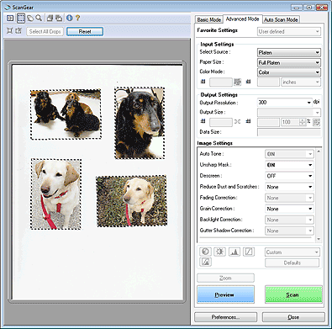Open the Histogram adjustment button
The image size is (332, 329).
pos(235,252)
